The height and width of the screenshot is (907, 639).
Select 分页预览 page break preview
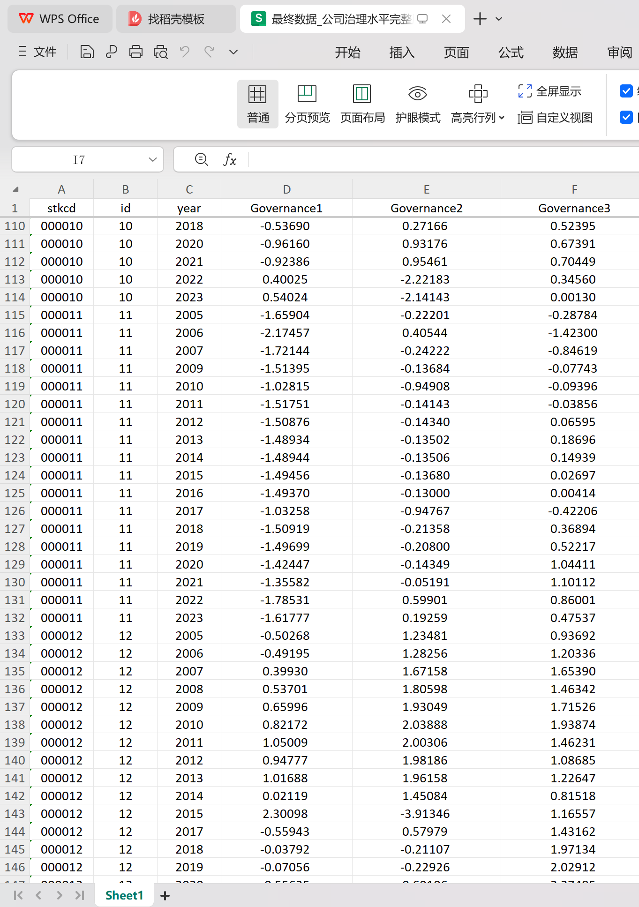pos(307,104)
